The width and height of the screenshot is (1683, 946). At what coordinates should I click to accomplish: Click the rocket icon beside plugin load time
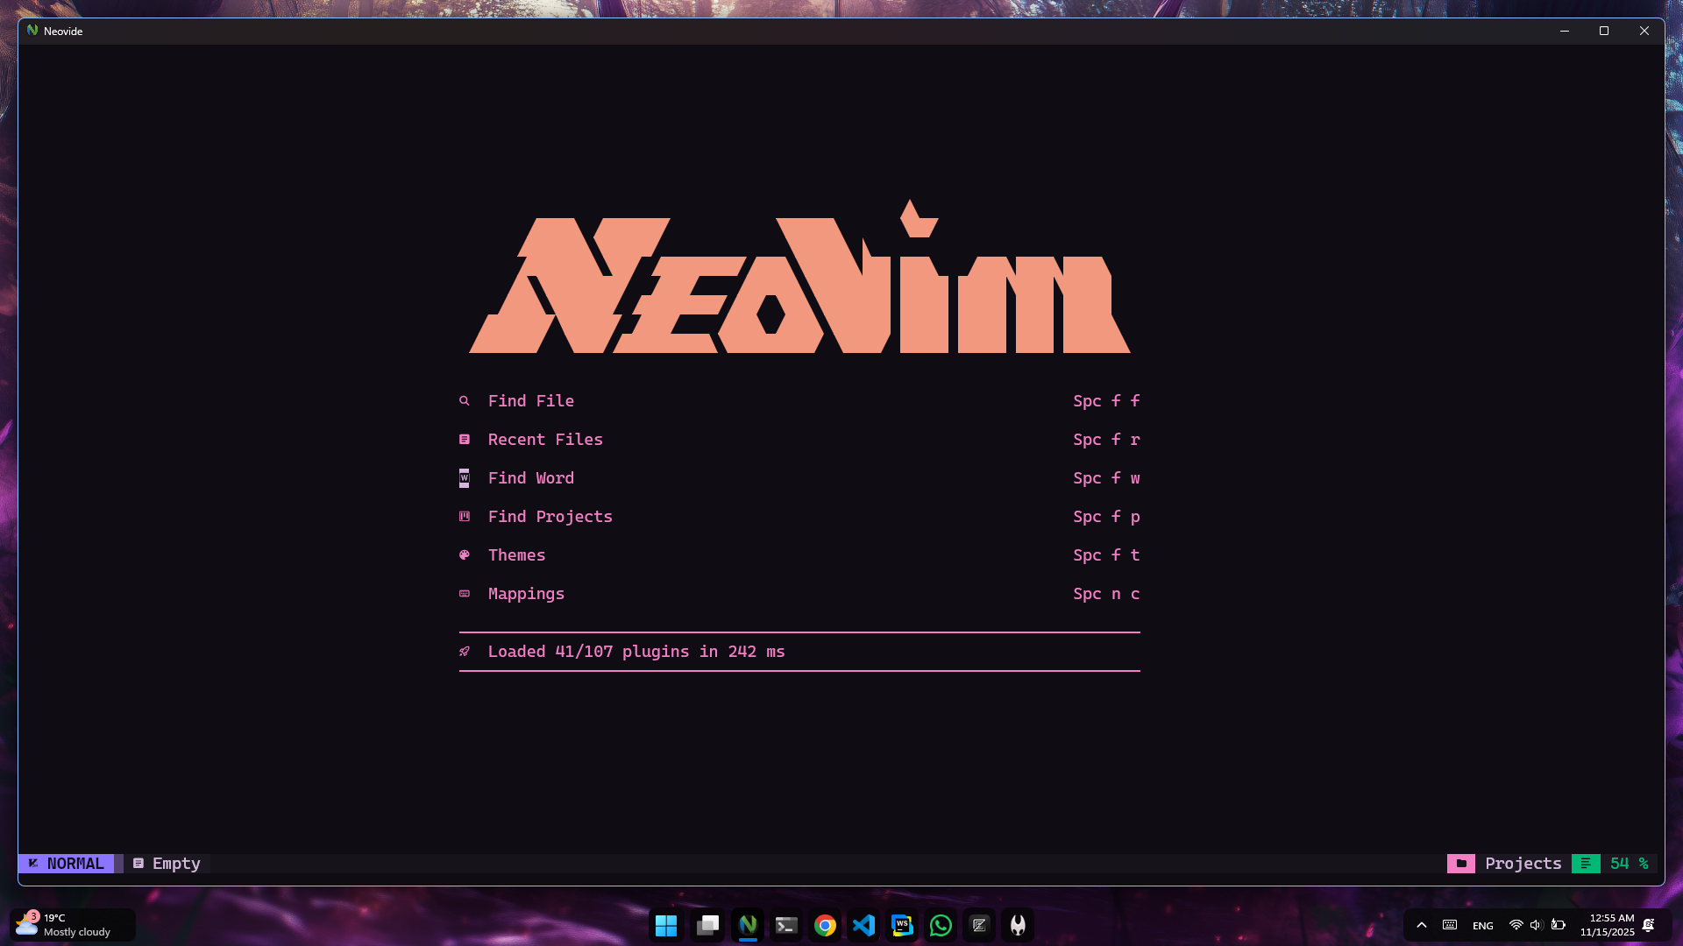point(465,651)
